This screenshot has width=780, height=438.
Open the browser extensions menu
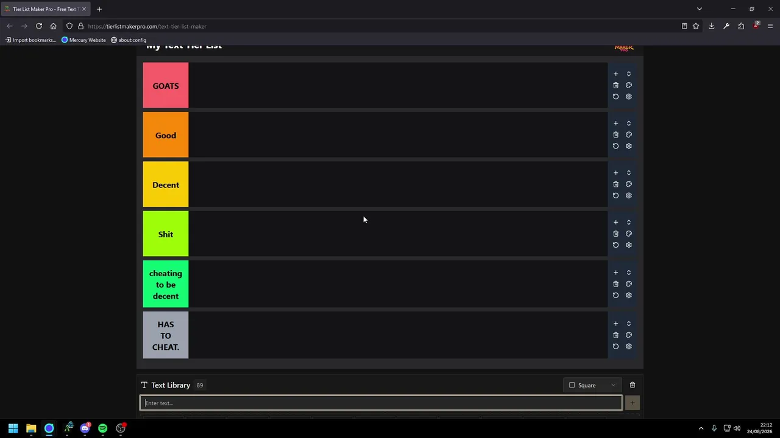click(741, 26)
